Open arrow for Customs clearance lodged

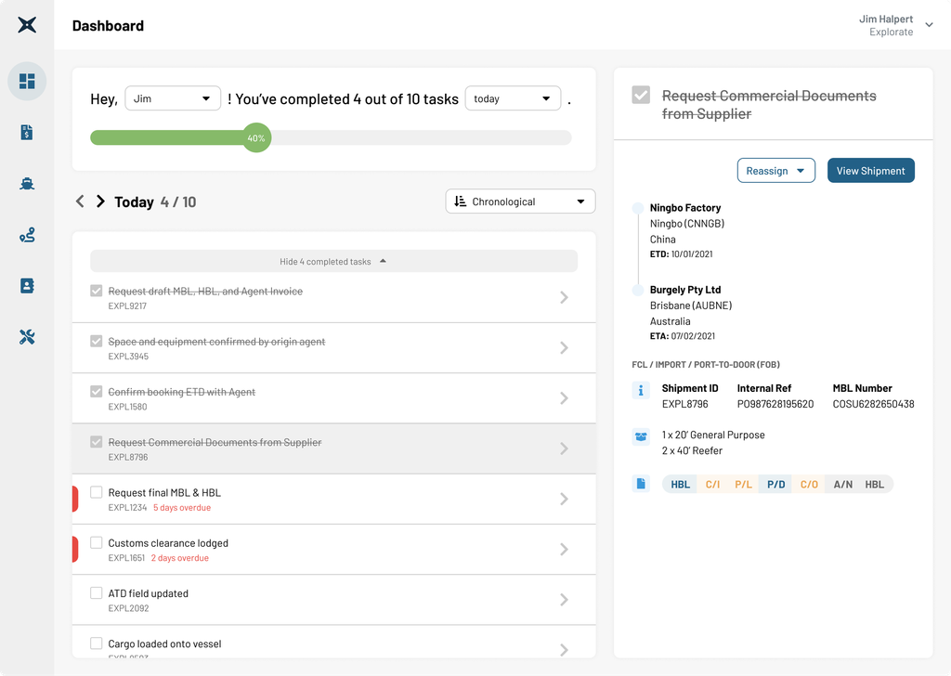click(x=564, y=549)
